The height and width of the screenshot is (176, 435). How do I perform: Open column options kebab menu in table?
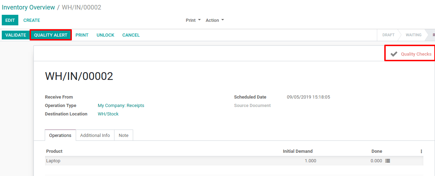point(421,151)
